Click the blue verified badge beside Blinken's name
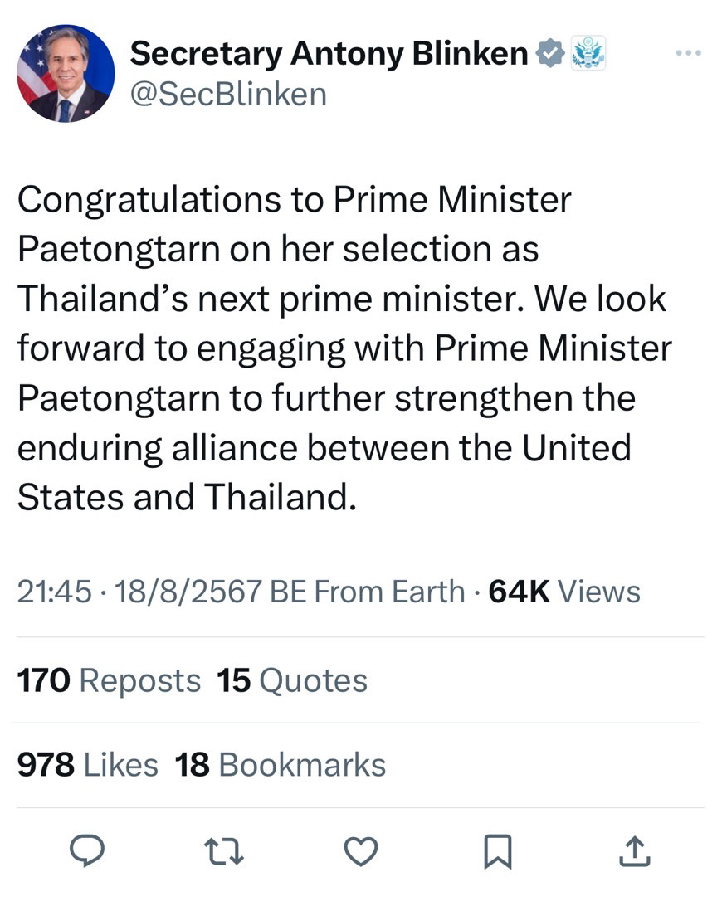 [x=549, y=54]
